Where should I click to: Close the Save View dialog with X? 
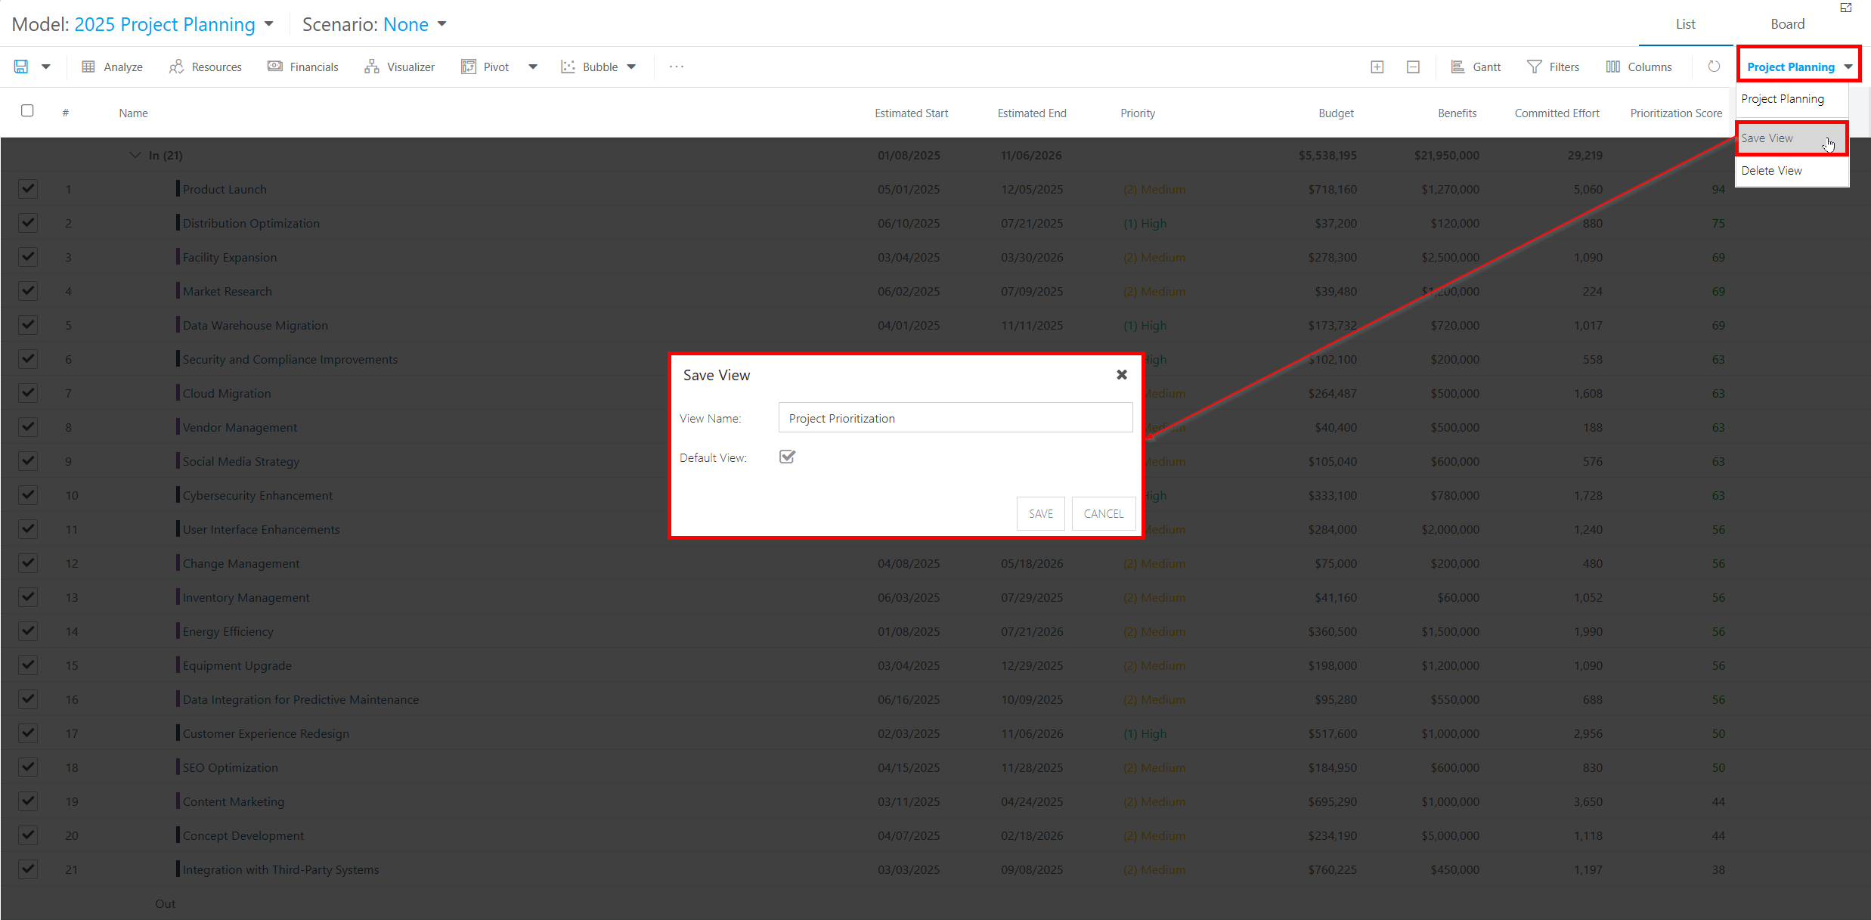[1122, 374]
